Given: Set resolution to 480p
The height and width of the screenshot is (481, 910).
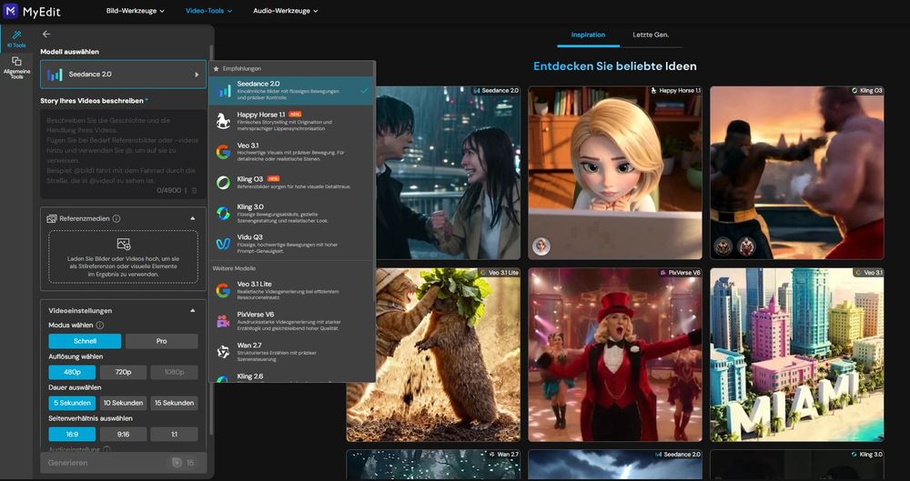Looking at the screenshot, I should click(x=72, y=372).
